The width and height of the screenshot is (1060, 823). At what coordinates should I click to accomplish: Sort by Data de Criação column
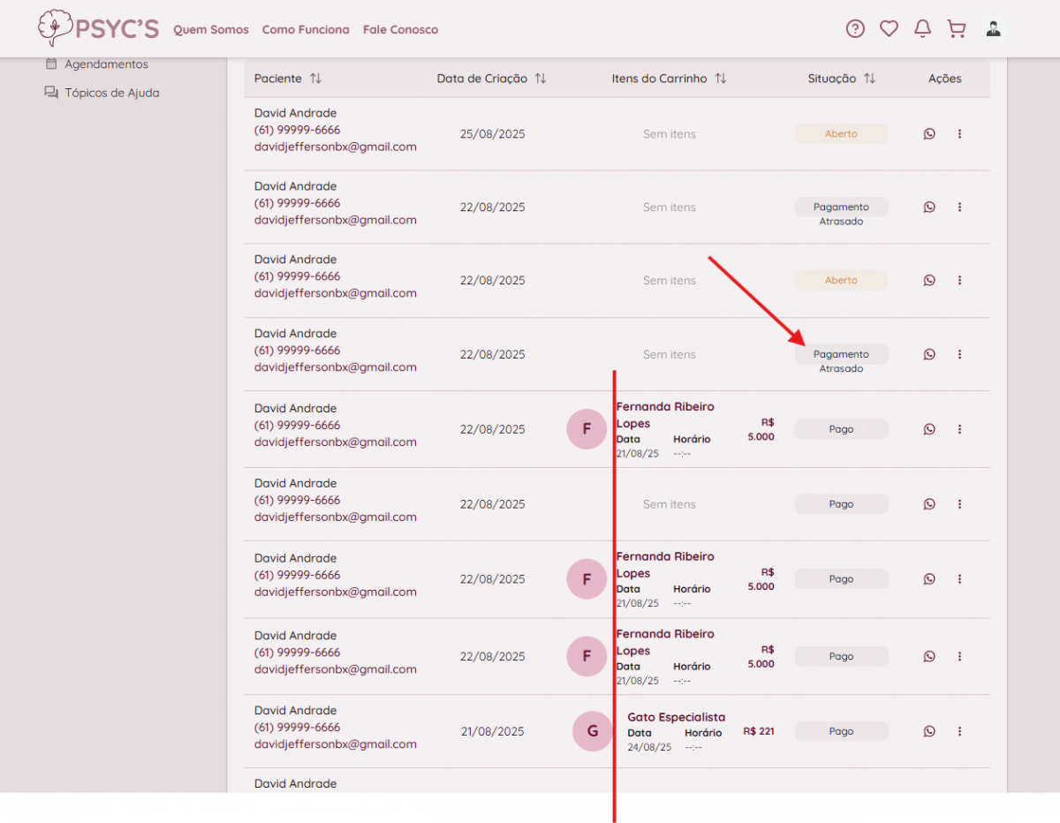click(541, 79)
